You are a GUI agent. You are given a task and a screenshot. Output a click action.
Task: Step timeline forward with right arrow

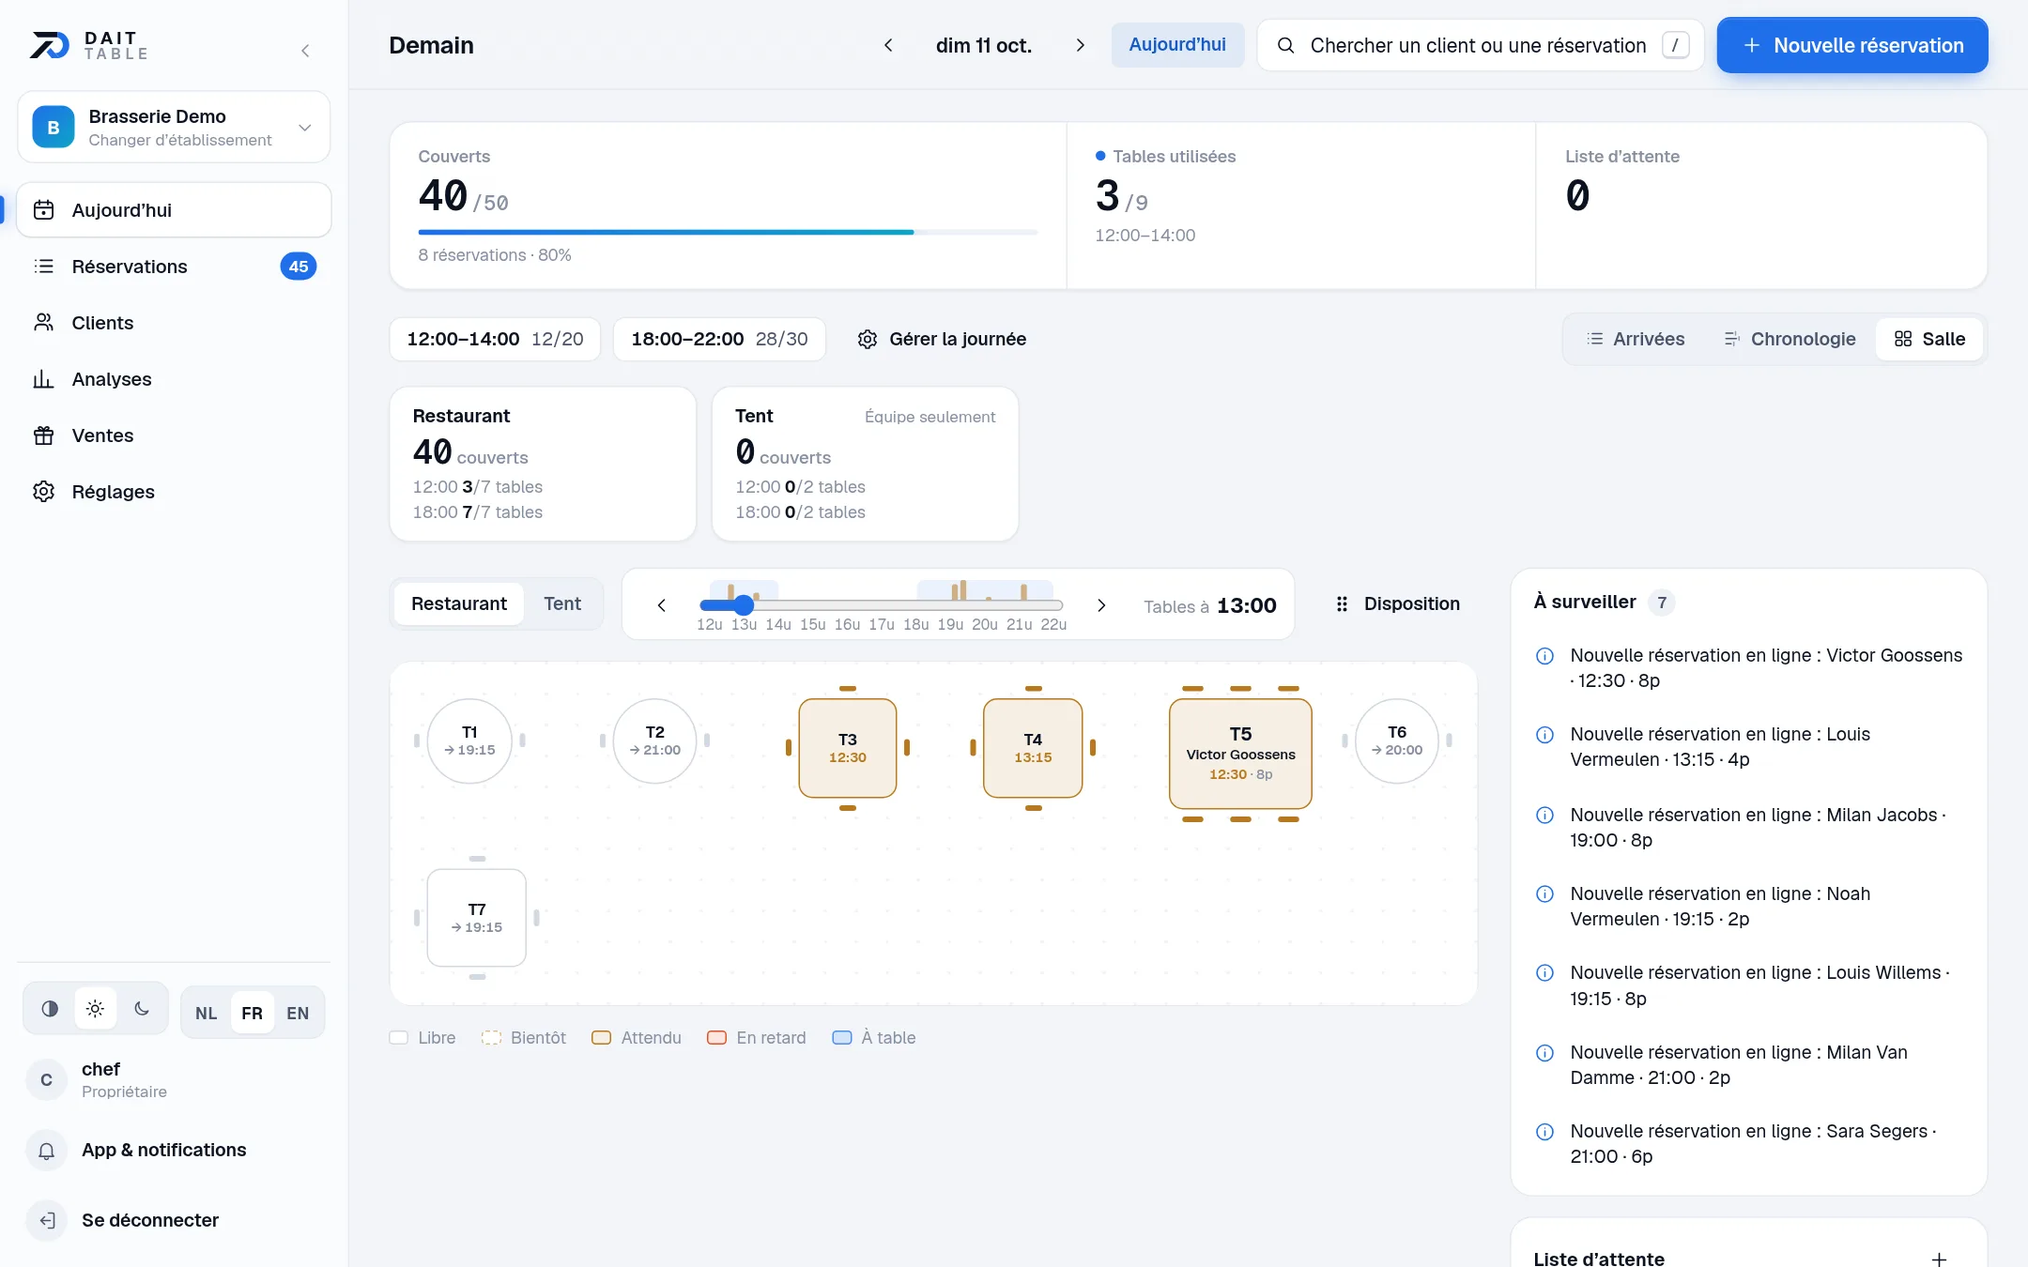pyautogui.click(x=1101, y=605)
